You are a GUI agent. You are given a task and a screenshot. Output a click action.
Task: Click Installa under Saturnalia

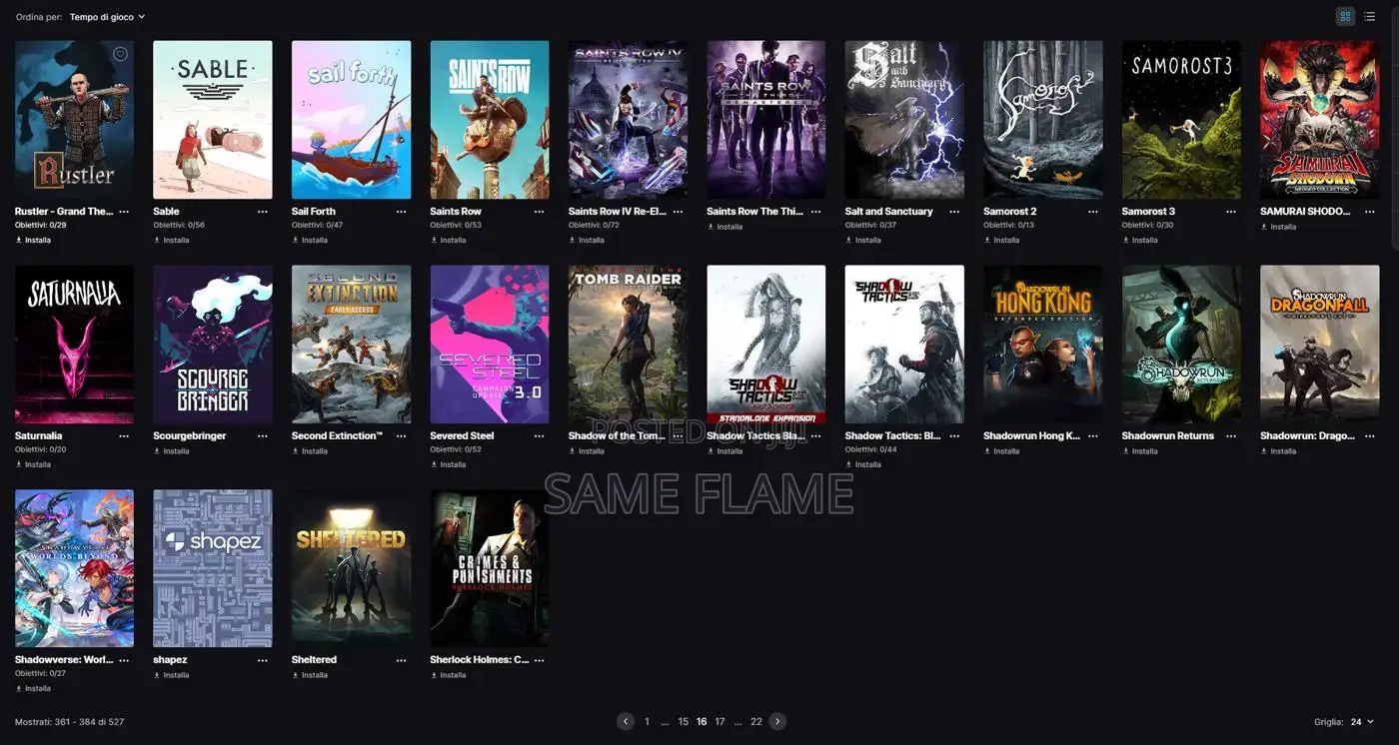pyautogui.click(x=33, y=464)
